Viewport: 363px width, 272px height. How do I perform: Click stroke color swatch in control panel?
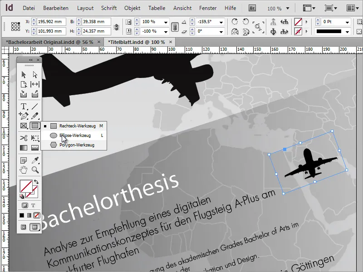click(298, 31)
